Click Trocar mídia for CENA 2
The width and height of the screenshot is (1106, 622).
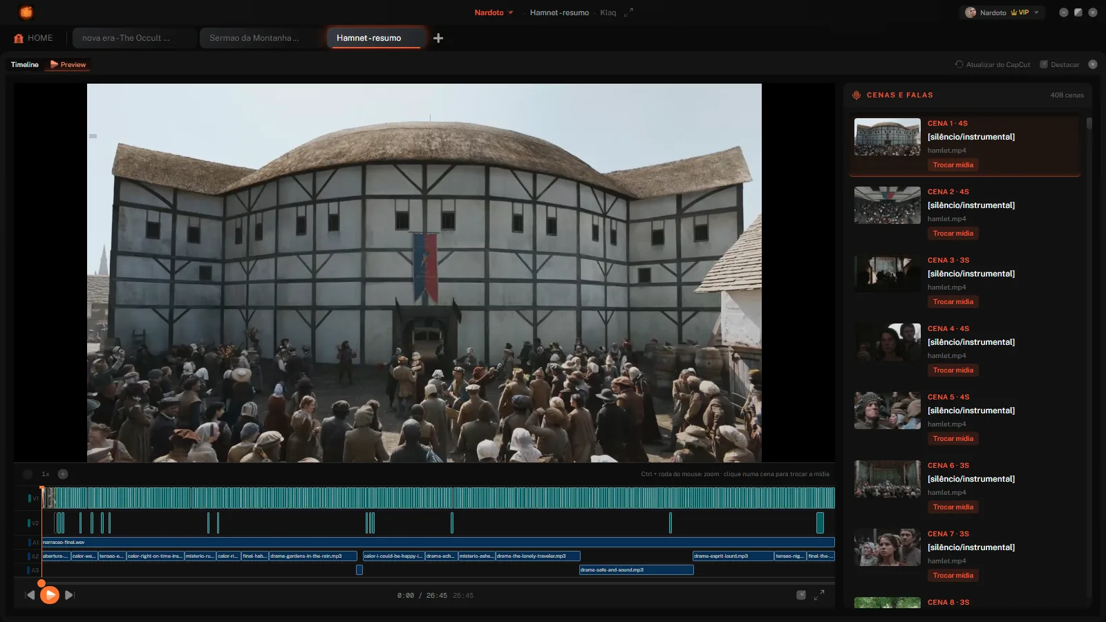tap(953, 234)
